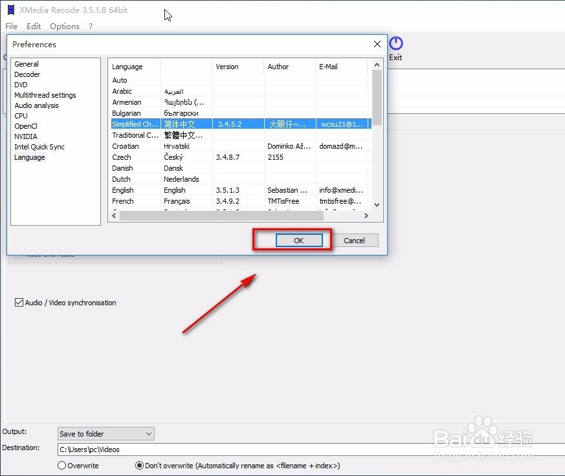Select the English language row
The width and height of the screenshot is (565, 476).
(x=239, y=190)
